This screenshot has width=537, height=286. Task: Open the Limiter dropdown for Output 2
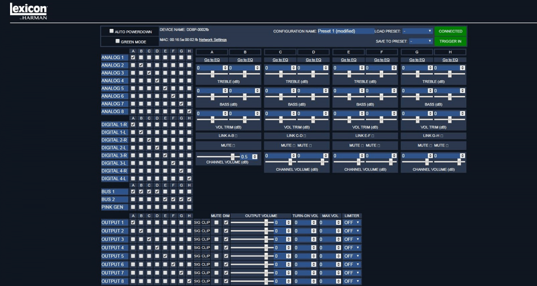352,231
